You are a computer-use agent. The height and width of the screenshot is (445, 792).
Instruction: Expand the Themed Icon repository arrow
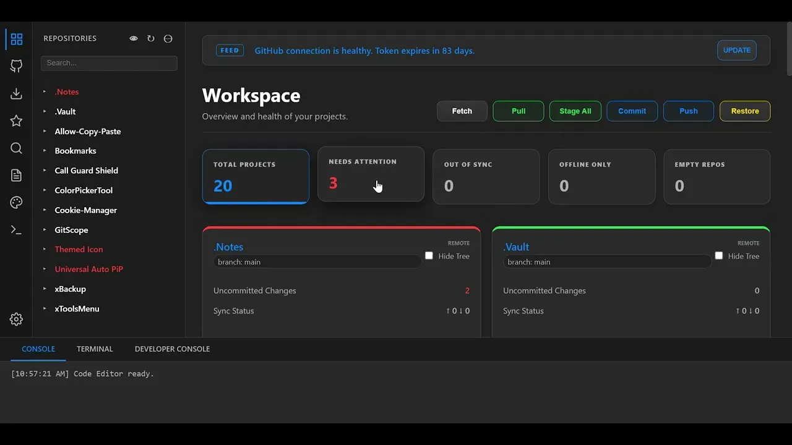point(45,249)
